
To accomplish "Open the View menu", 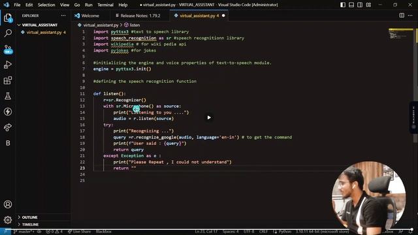I will pyautogui.click(x=65, y=5).
